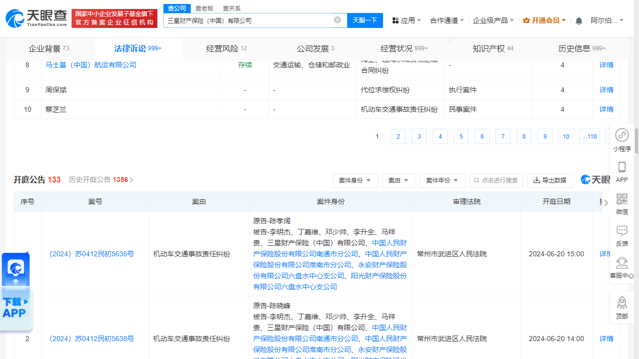Click the page vertical scrollbar
This screenshot has width=639, height=359.
637,142
